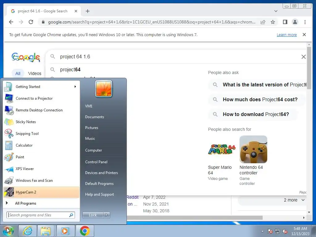Open Chrome three-dot menu
Viewport: 316px width, 237px height.
click(305, 22)
